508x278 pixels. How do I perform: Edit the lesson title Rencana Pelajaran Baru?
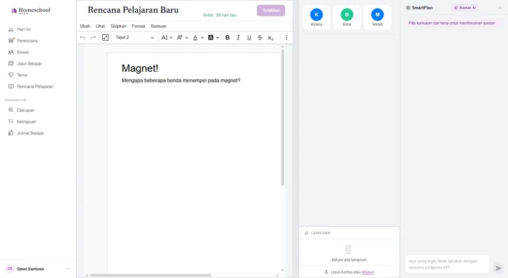133,10
